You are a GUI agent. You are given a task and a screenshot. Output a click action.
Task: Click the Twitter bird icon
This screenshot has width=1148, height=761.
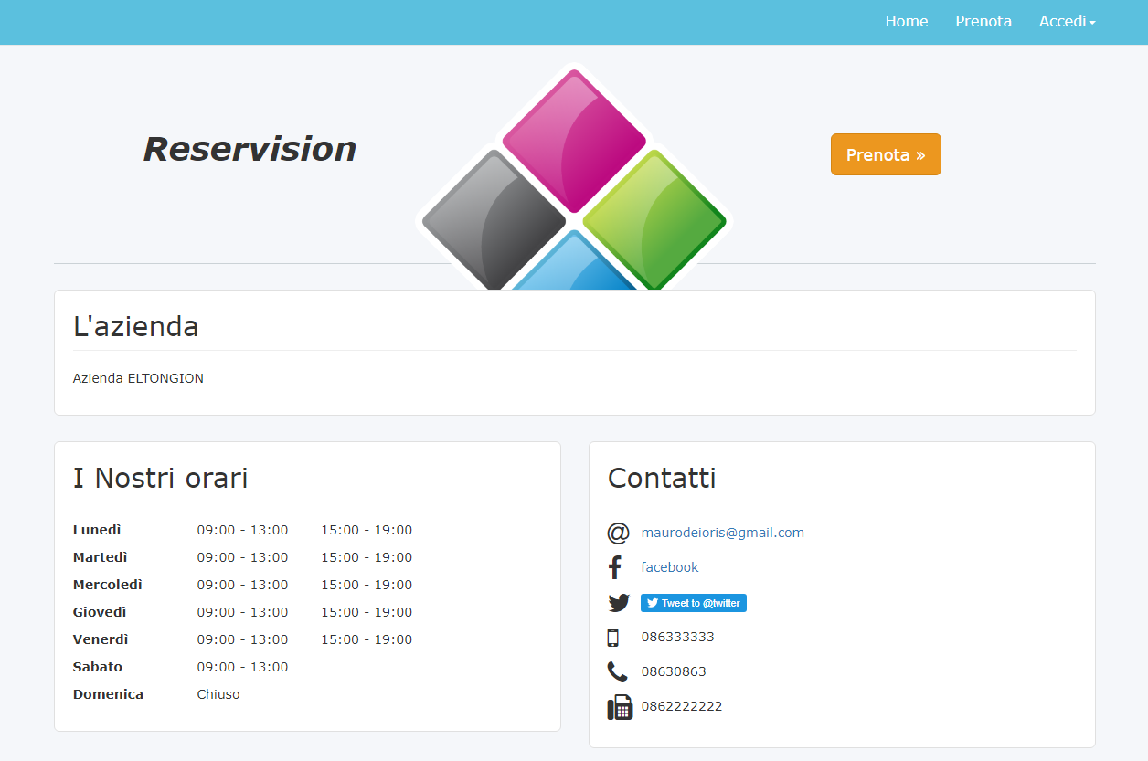pos(619,602)
